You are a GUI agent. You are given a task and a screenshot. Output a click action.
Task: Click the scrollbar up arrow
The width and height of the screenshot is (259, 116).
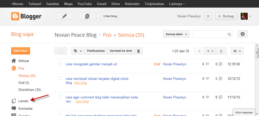point(257,45)
